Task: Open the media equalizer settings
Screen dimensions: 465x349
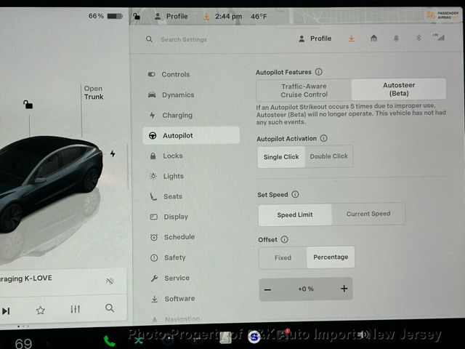Action: click(75, 309)
